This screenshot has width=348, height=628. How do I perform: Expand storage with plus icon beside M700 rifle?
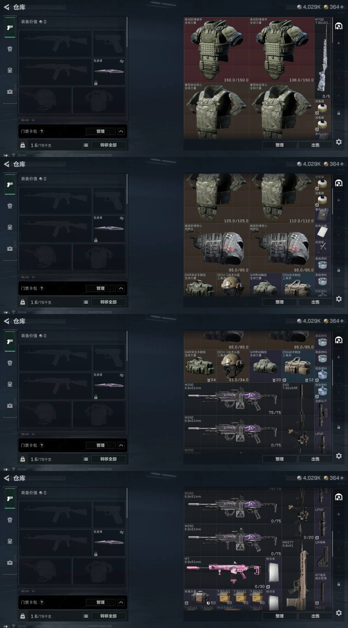click(339, 43)
